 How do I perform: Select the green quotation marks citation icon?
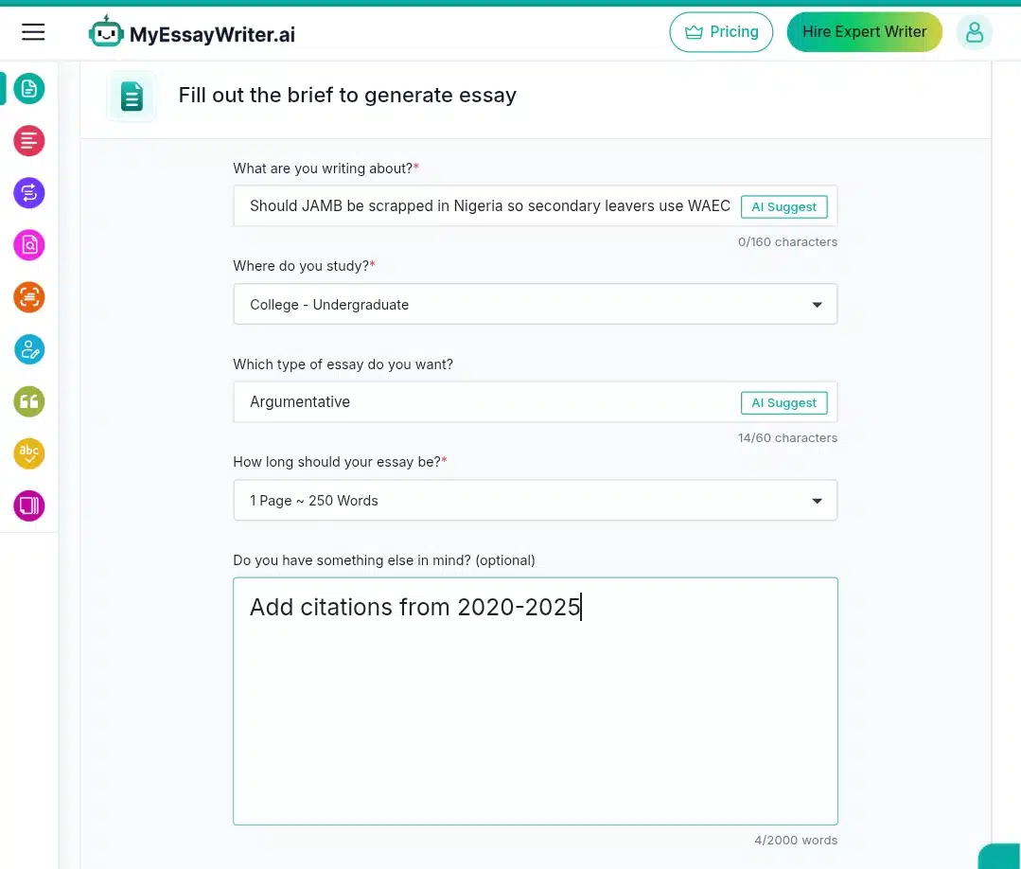click(x=29, y=401)
